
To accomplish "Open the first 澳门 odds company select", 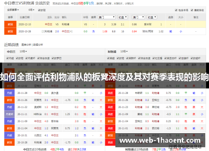I will pos(107,17).
